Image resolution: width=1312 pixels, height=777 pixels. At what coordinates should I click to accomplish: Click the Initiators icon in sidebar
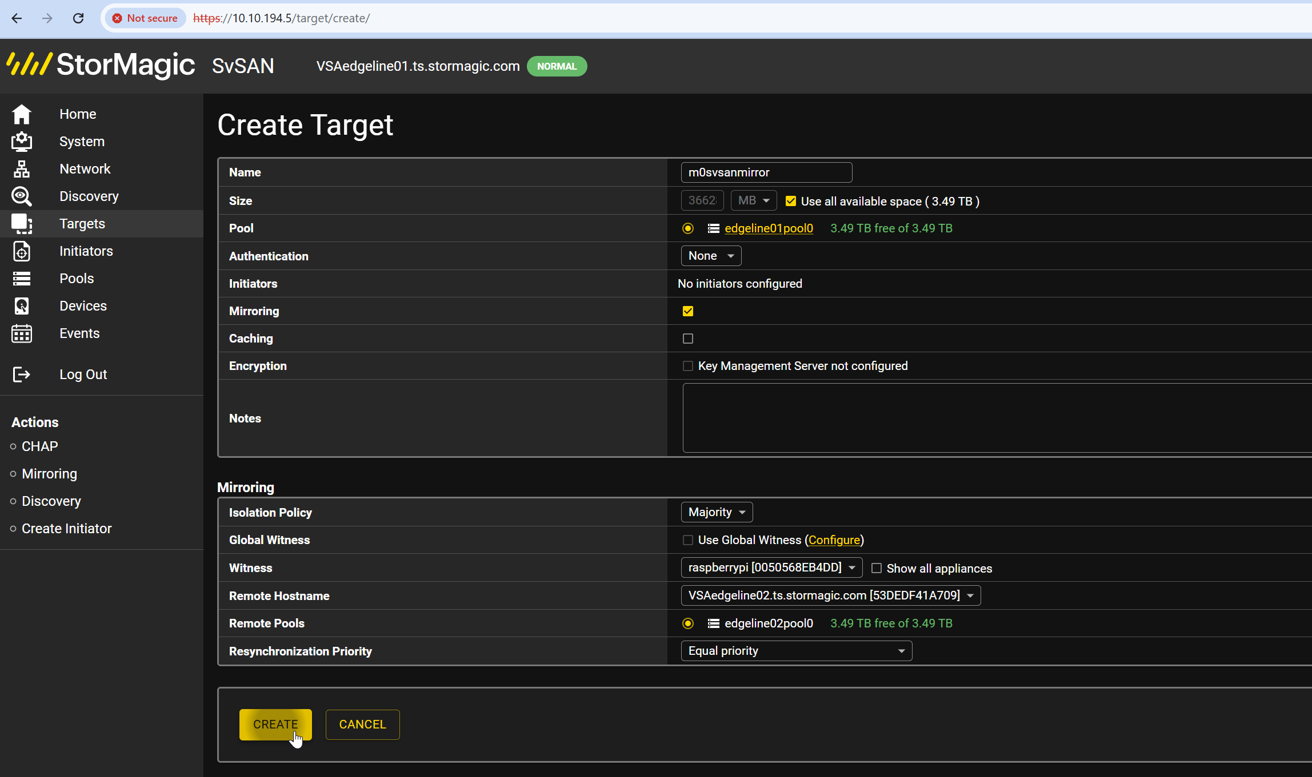tap(22, 251)
